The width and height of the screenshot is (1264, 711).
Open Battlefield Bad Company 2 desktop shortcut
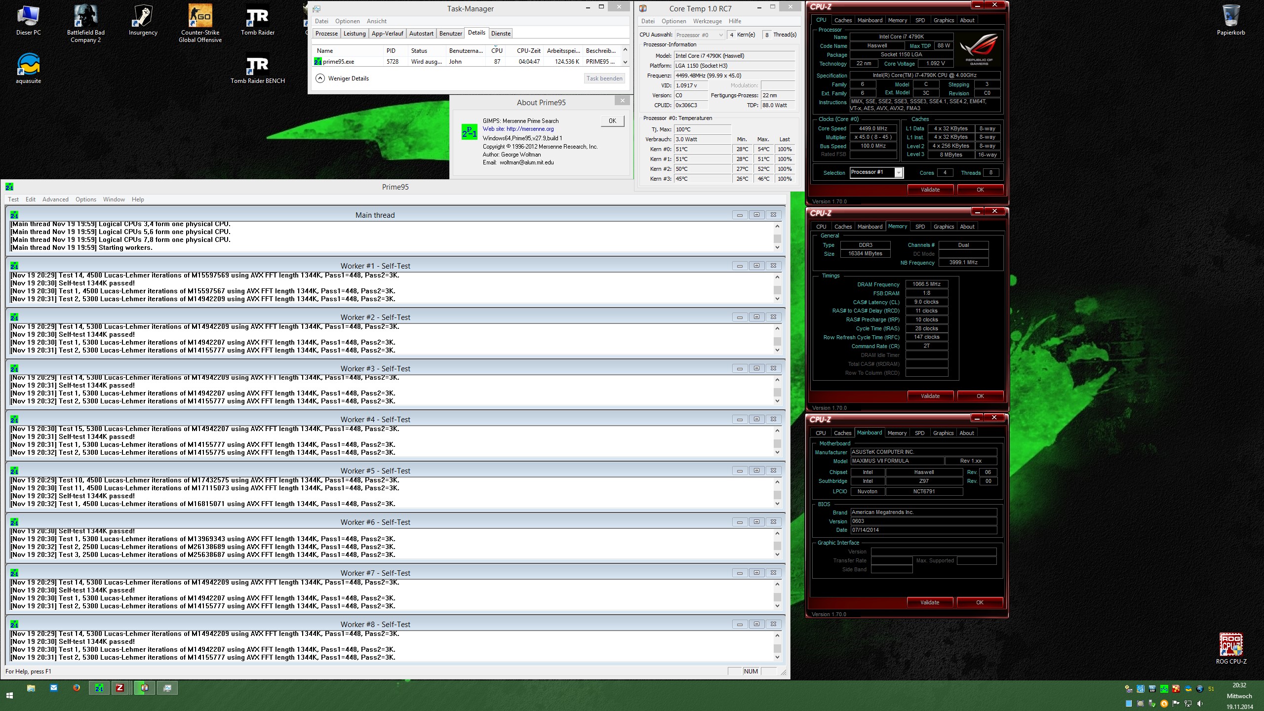tap(85, 23)
